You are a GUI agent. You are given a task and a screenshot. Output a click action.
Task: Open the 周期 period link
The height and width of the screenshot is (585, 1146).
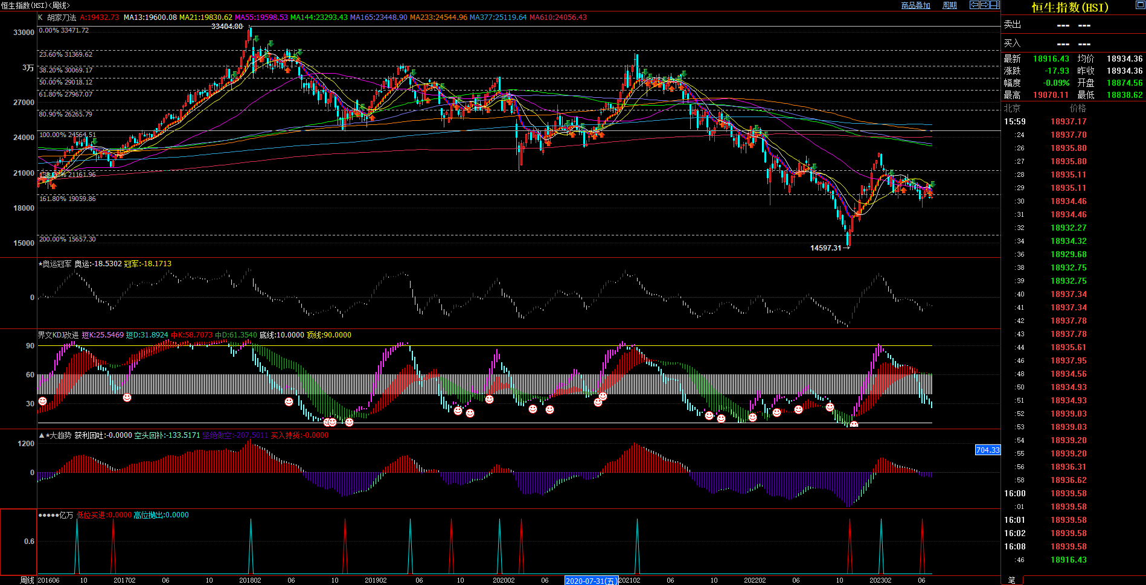coord(950,5)
